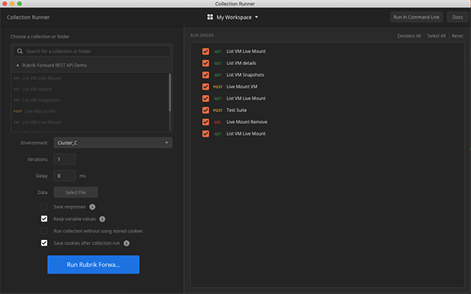Uncheck Test Suite request checkbox
The width and height of the screenshot is (471, 294).
pos(206,110)
